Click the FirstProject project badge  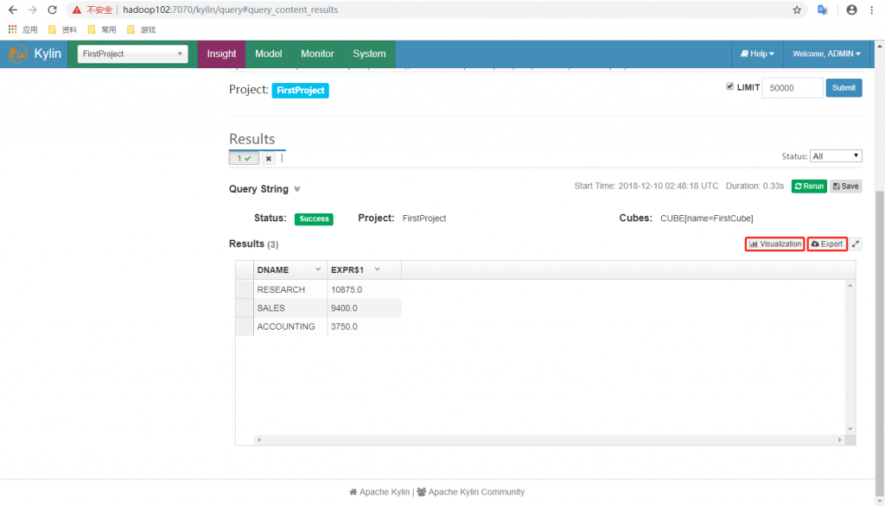300,91
